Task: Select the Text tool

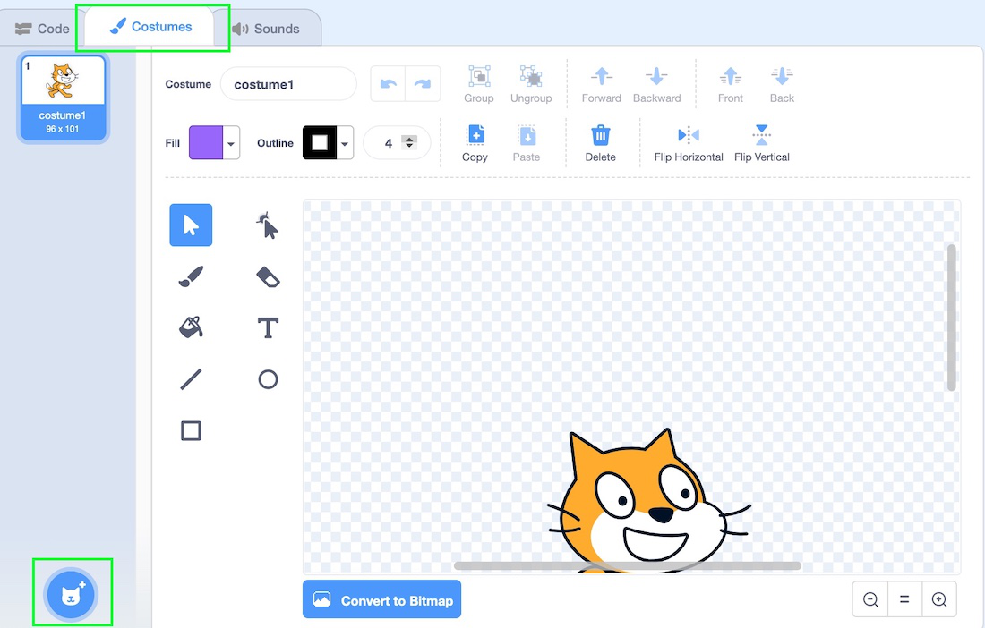Action: 267,327
